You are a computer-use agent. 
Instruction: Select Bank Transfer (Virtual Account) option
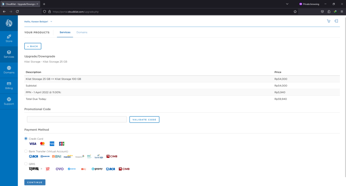(x=26, y=151)
